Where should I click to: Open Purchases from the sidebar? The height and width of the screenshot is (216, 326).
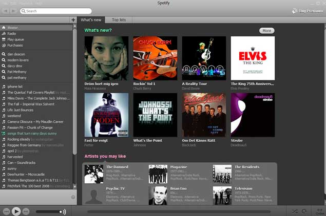15,46
